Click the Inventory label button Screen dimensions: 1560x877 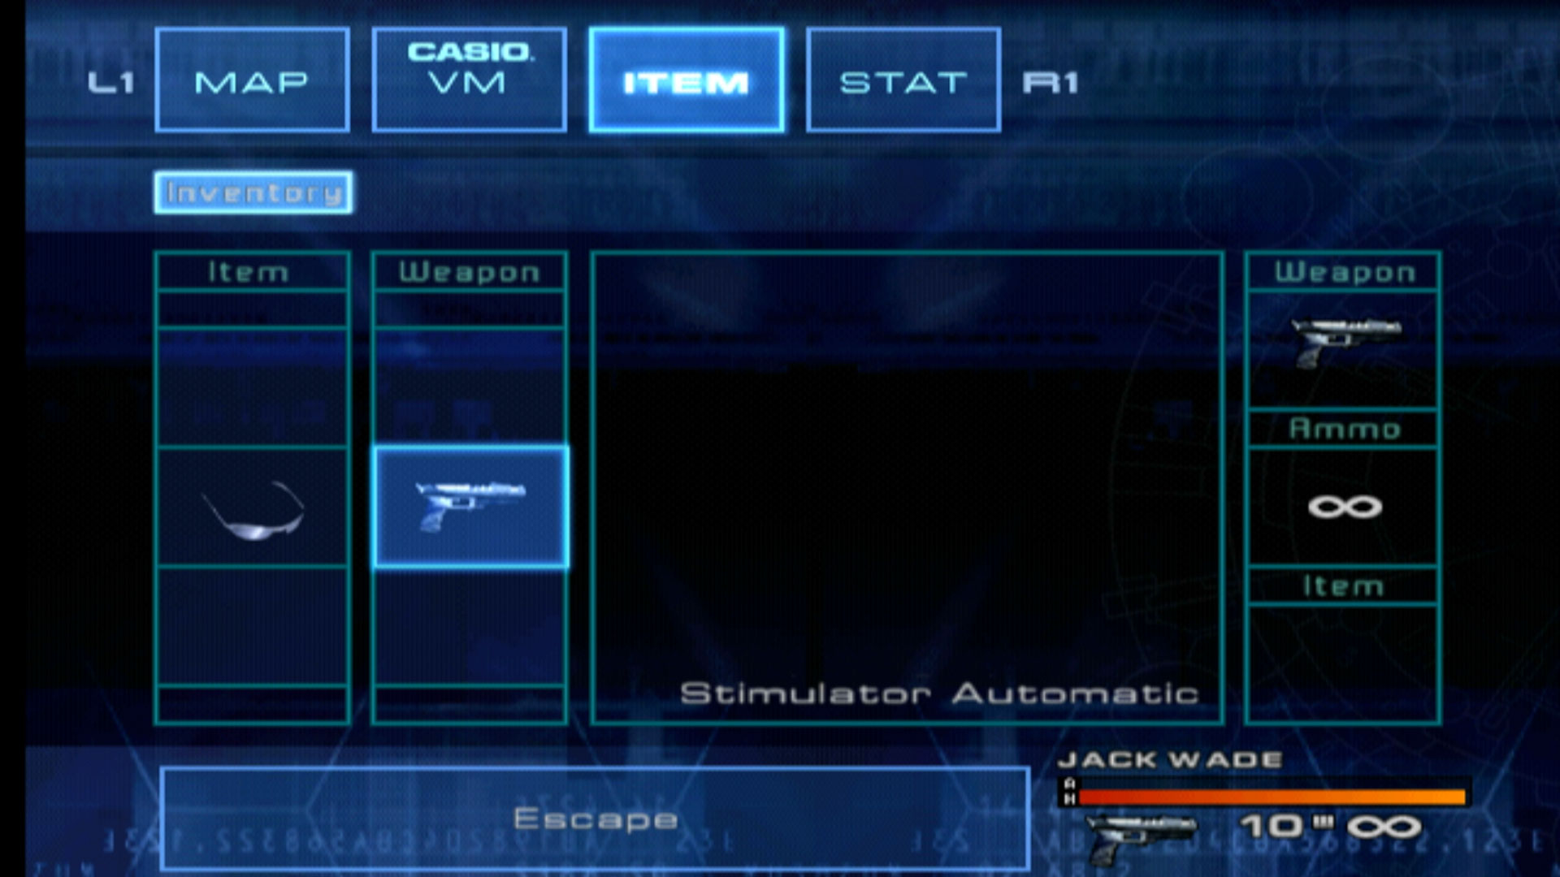pyautogui.click(x=255, y=192)
